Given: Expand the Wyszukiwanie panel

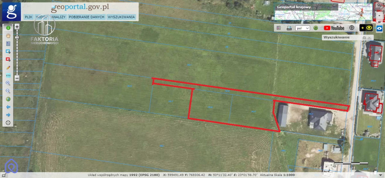Looking at the screenshot, I should click(364, 37).
